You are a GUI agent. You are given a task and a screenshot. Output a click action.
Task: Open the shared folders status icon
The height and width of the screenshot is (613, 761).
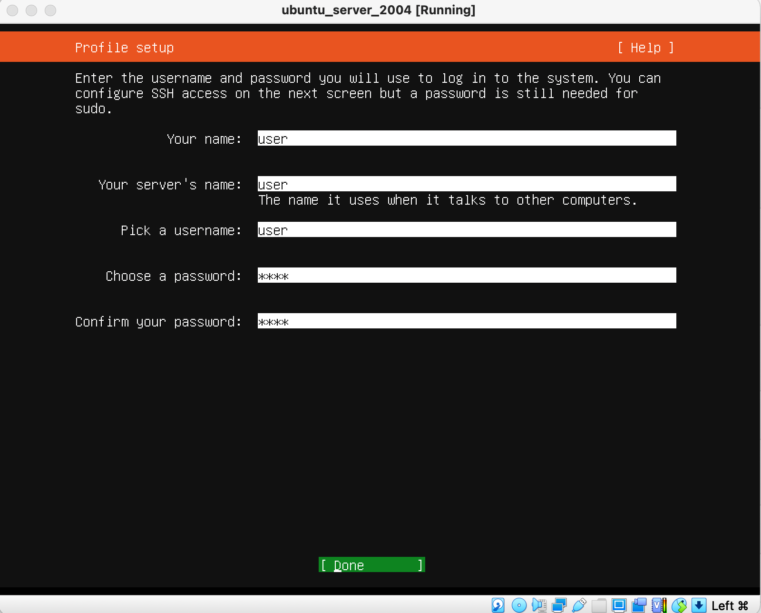(599, 605)
